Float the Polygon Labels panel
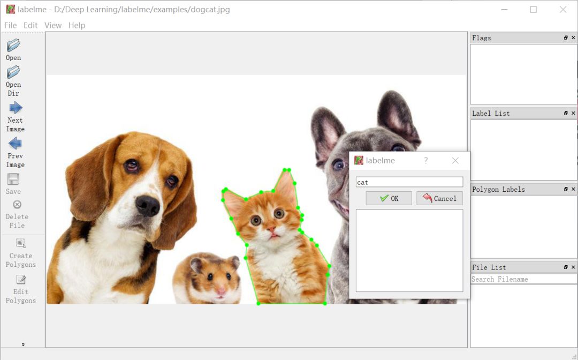This screenshot has width=578, height=360. (x=566, y=189)
